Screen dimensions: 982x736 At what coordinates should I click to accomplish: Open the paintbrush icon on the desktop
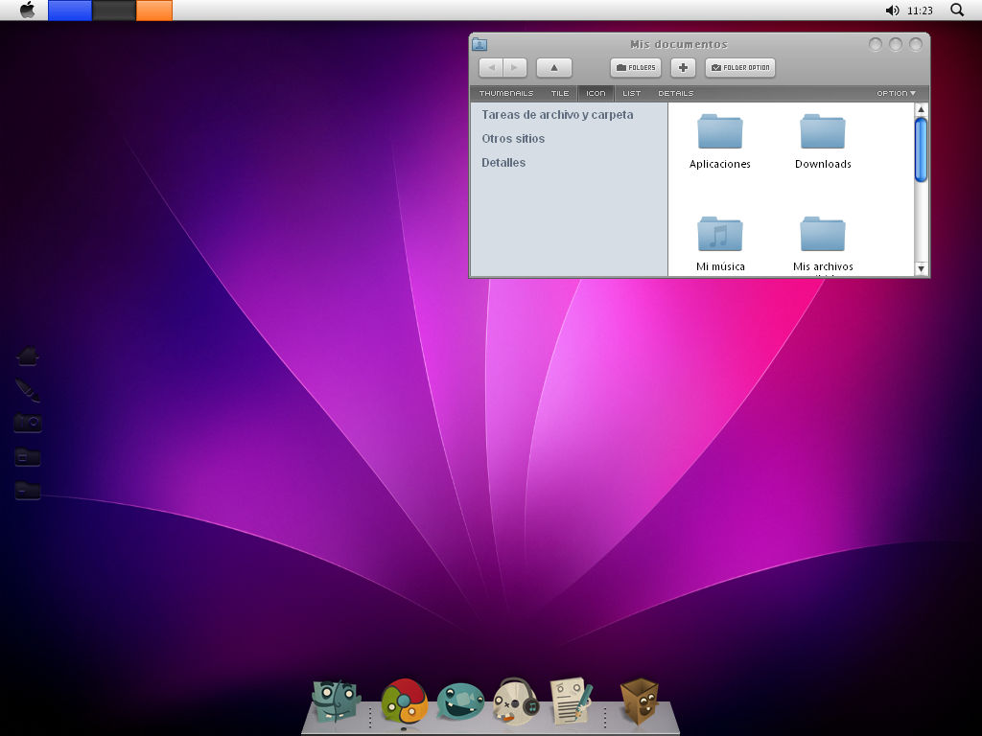point(27,390)
